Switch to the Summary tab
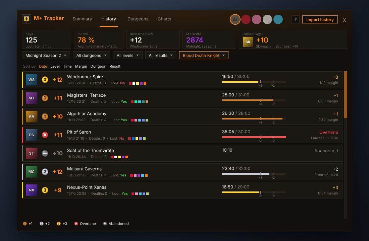 [x=82, y=19]
